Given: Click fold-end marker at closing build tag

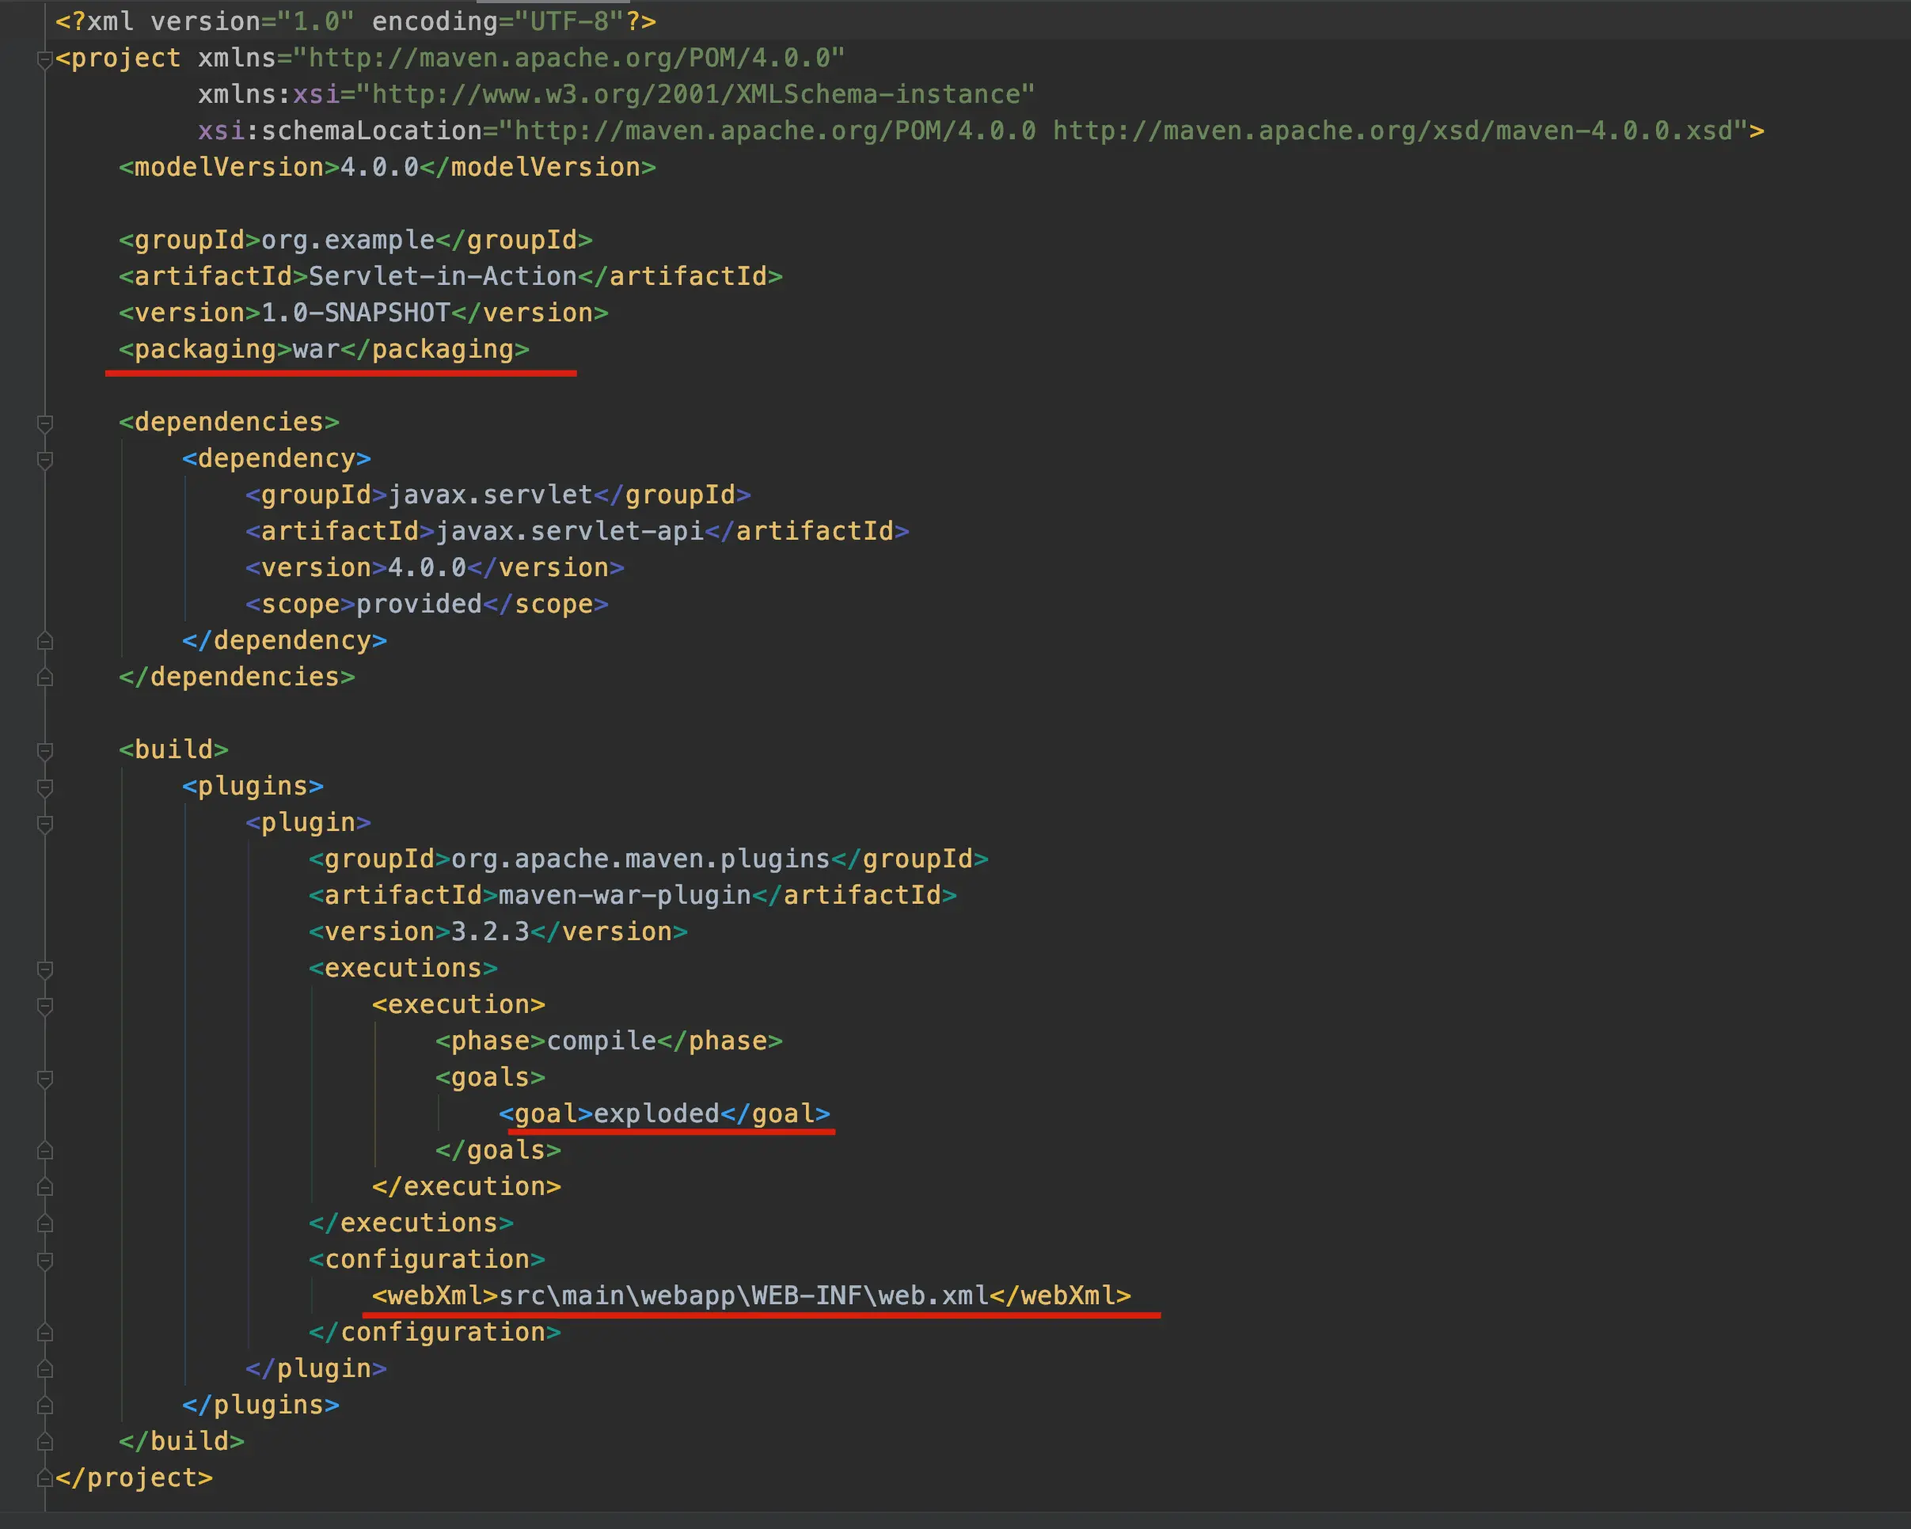Looking at the screenshot, I should (x=45, y=1442).
